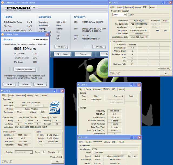Click Save as button in score window
This screenshot has width=173, height=165.
coord(41,84)
